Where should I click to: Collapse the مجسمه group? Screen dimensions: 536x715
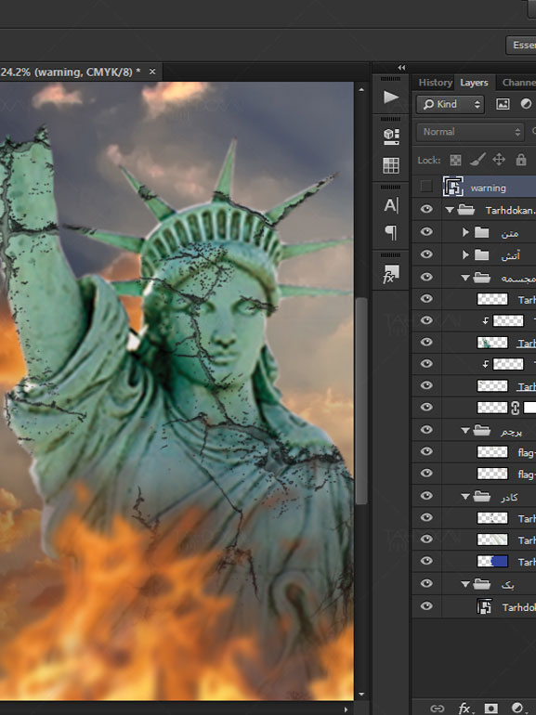coord(465,278)
